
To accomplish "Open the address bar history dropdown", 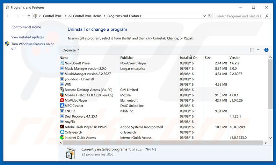I will click(x=204, y=16).
